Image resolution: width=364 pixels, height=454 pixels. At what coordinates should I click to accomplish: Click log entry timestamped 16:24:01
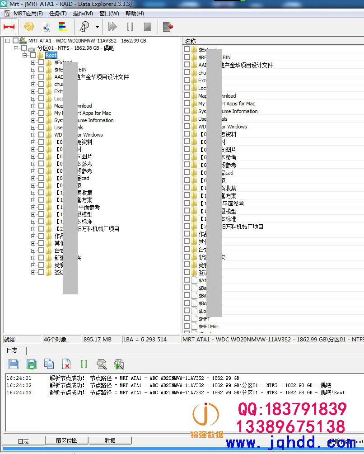(x=122, y=378)
